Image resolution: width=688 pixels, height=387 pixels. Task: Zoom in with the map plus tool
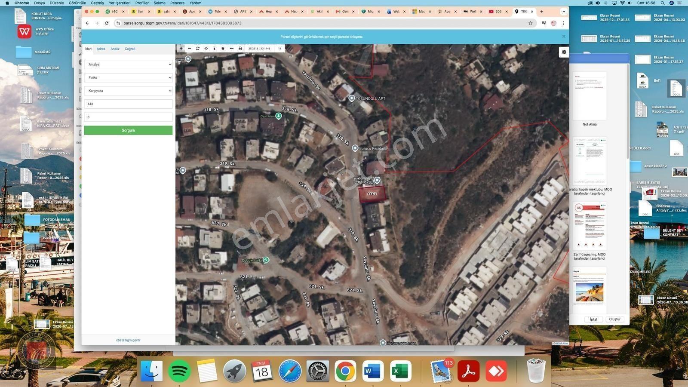tap(181, 49)
